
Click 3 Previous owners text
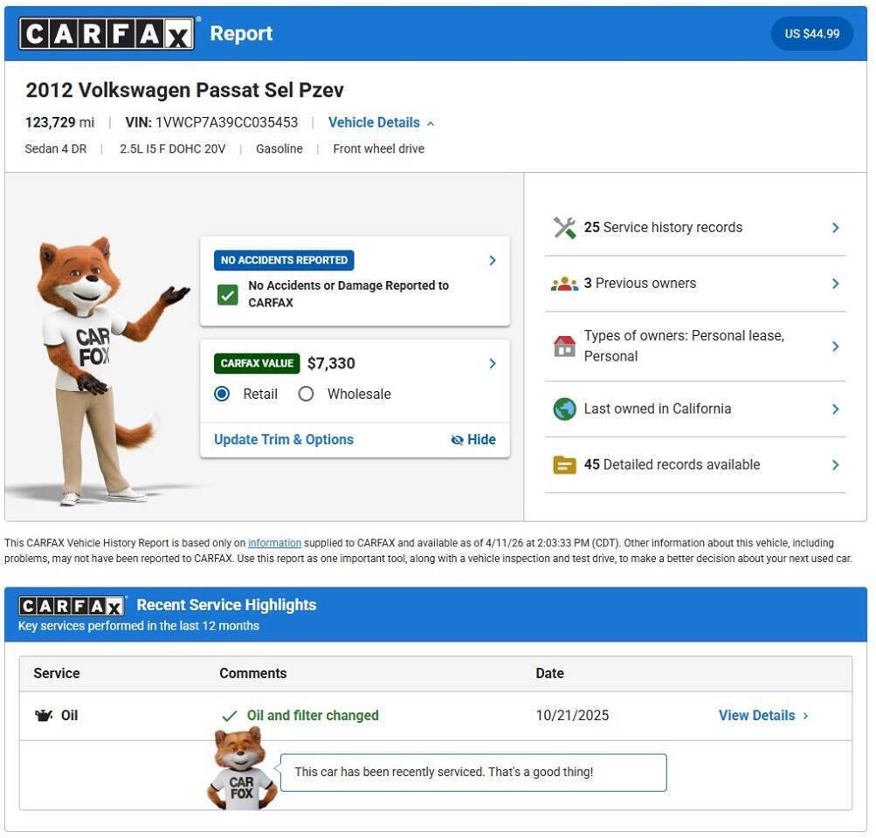640,284
